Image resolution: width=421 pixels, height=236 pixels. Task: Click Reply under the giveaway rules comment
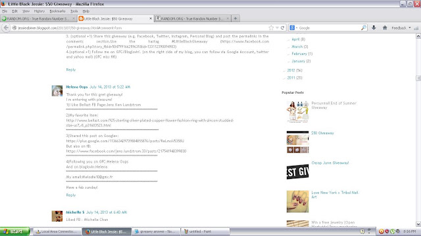tap(71, 69)
